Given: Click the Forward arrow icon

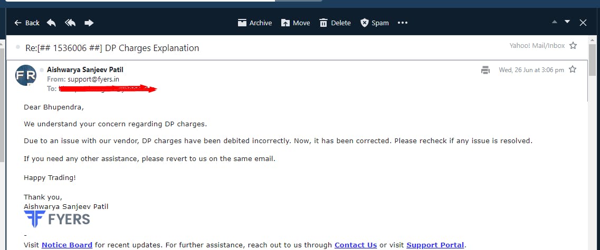Looking at the screenshot, I should click(89, 23).
